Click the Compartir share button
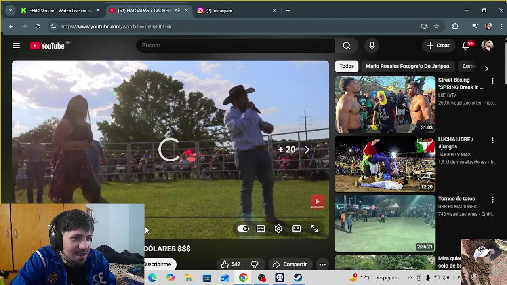The image size is (507, 285). [290, 264]
